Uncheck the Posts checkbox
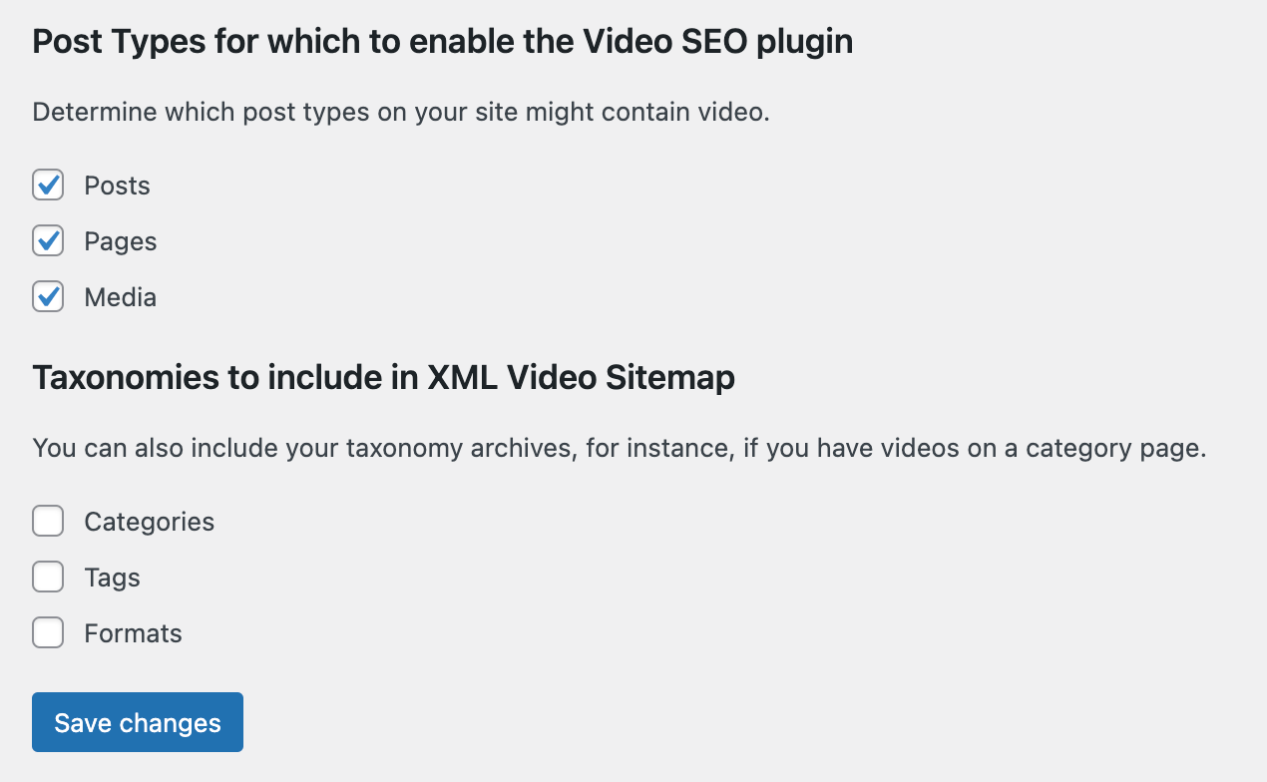 (48, 186)
